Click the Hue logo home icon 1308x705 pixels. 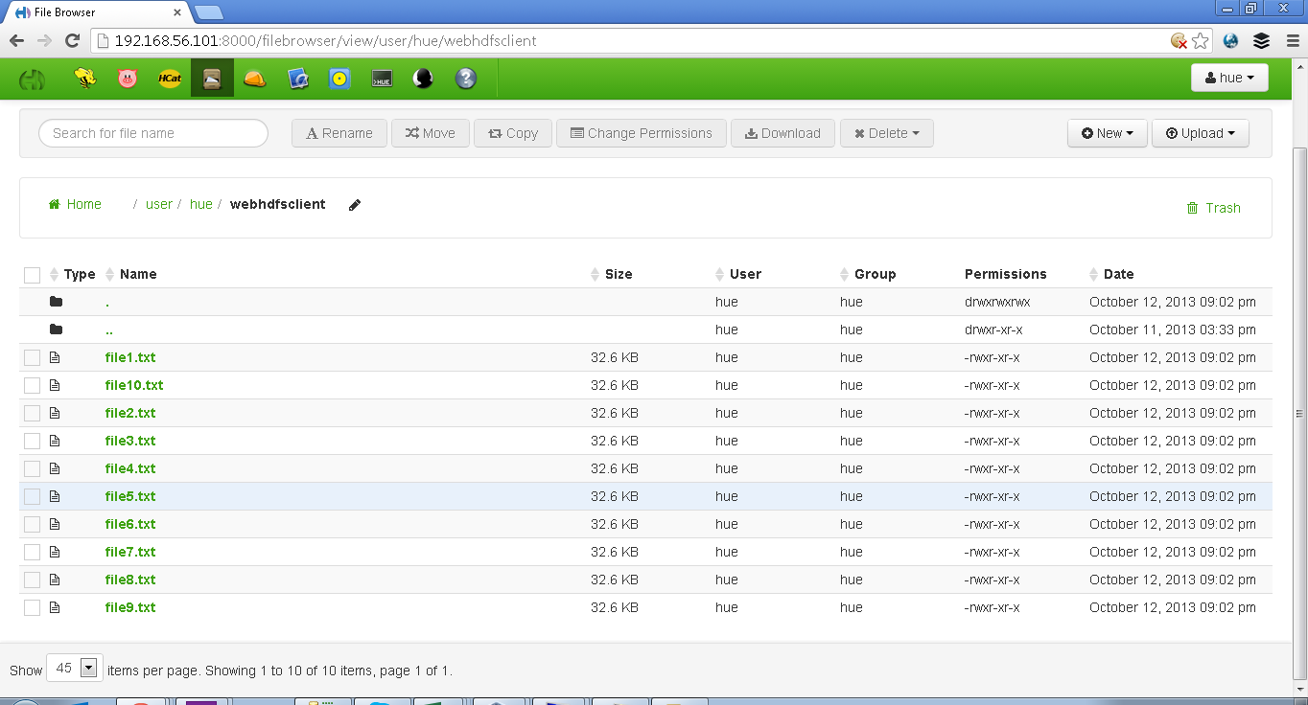point(33,79)
